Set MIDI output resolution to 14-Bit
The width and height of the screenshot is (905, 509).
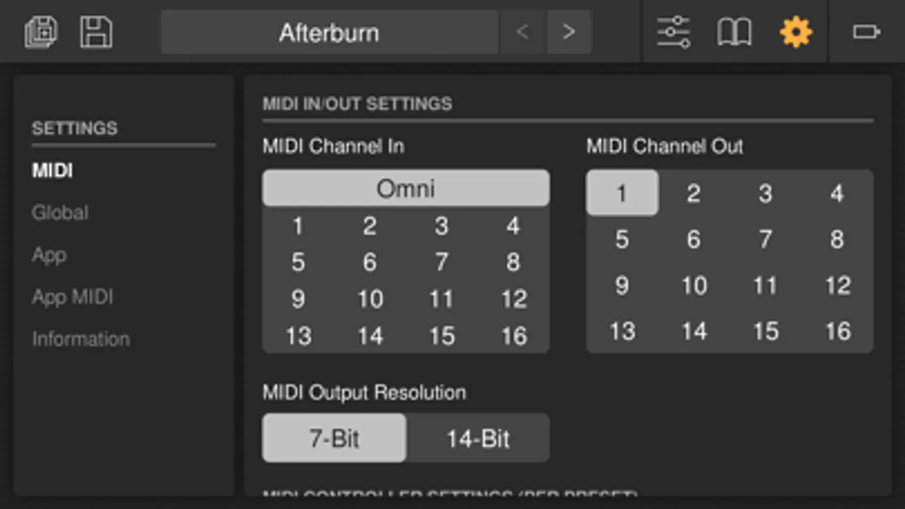click(x=478, y=438)
